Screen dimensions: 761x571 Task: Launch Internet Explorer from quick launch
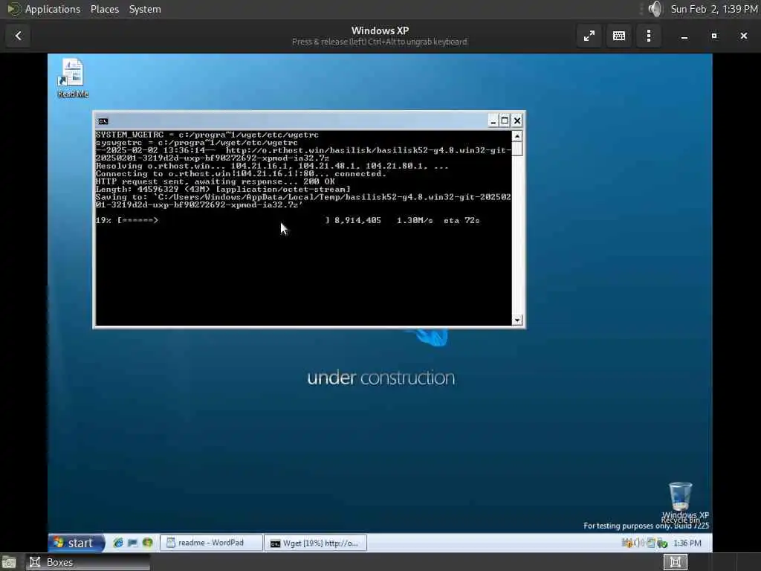tap(118, 543)
